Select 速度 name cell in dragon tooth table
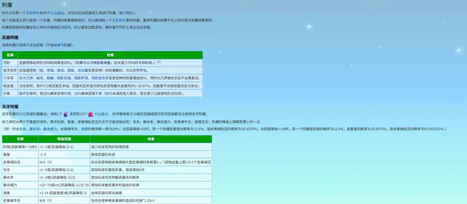The height and width of the screenshot is (204, 467). pos(20,193)
